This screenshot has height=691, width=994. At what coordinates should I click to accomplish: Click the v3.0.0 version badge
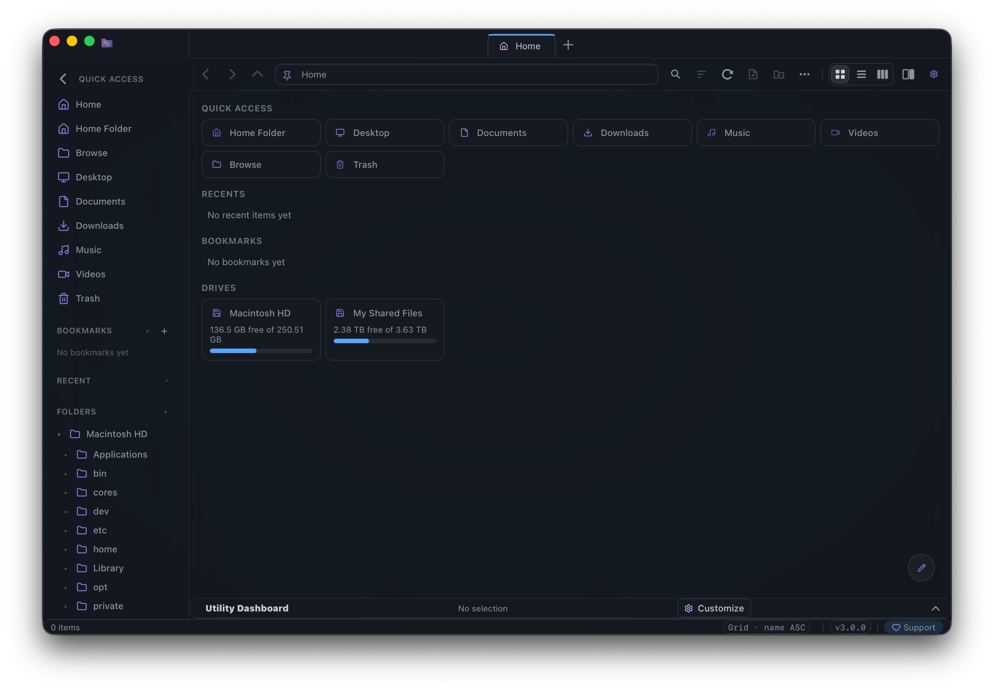pos(850,627)
